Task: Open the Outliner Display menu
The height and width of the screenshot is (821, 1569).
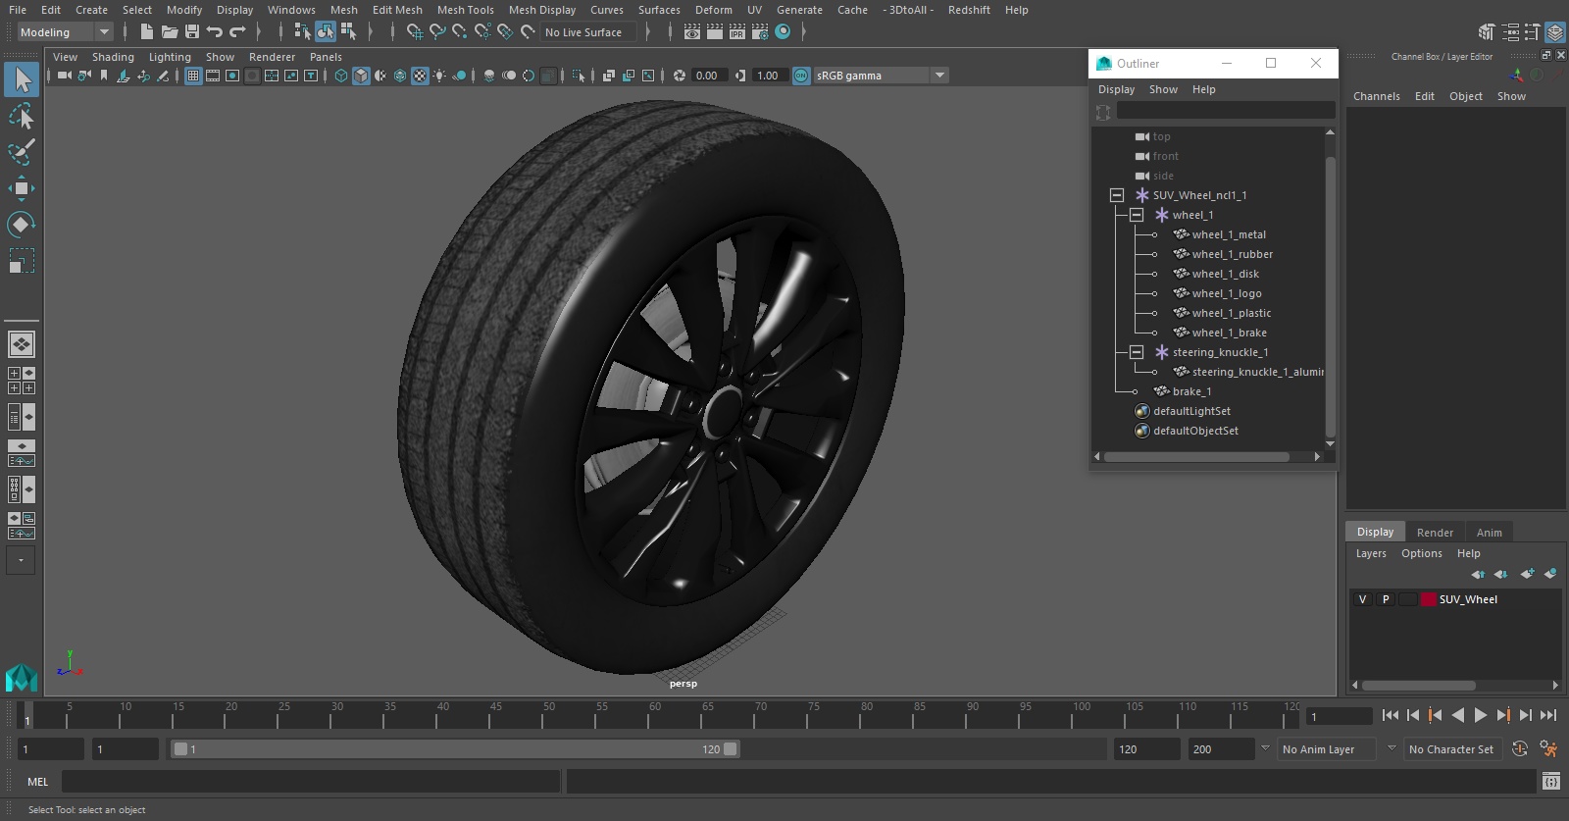Action: point(1116,89)
